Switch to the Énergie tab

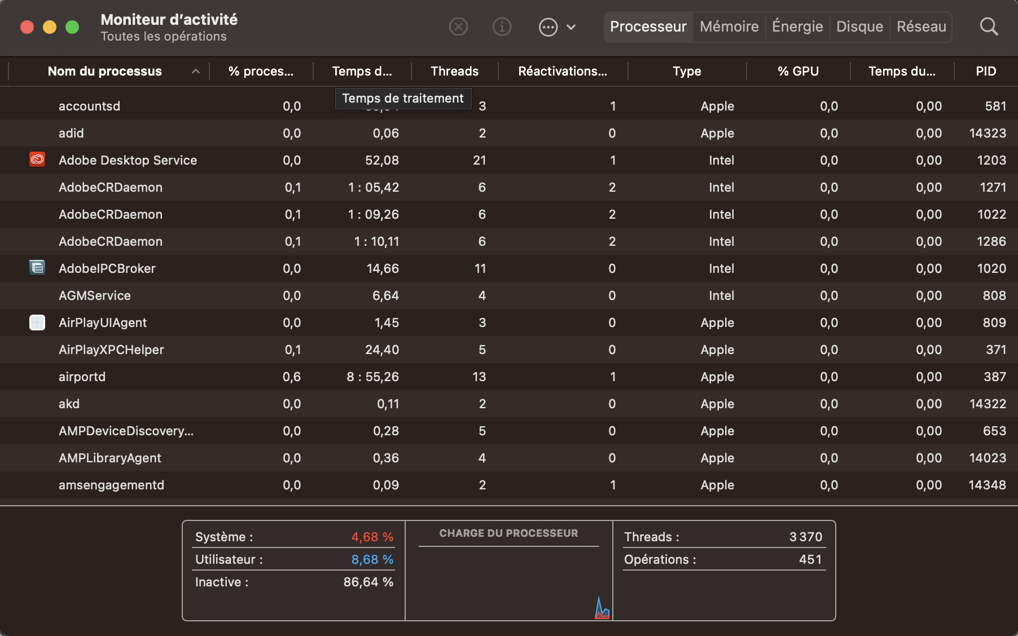click(797, 26)
